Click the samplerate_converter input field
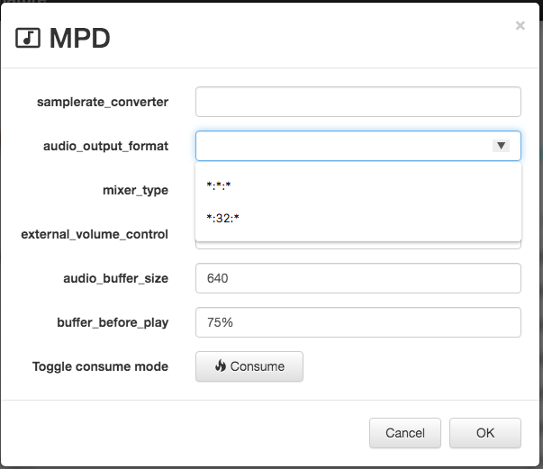The width and height of the screenshot is (543, 469). pyautogui.click(x=358, y=102)
